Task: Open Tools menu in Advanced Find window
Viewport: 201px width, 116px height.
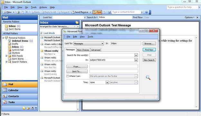Action: (x=90, y=37)
